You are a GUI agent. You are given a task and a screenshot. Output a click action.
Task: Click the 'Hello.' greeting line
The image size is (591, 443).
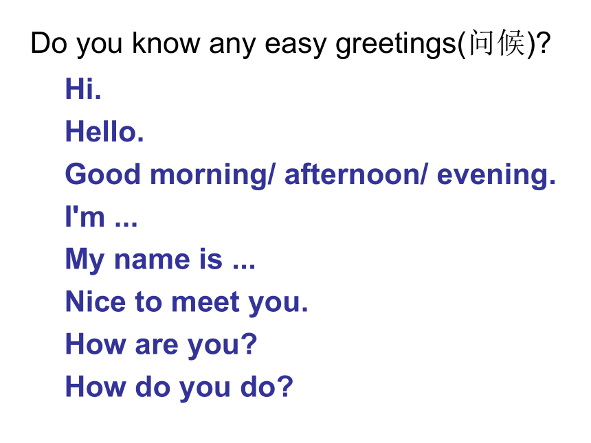104,132
